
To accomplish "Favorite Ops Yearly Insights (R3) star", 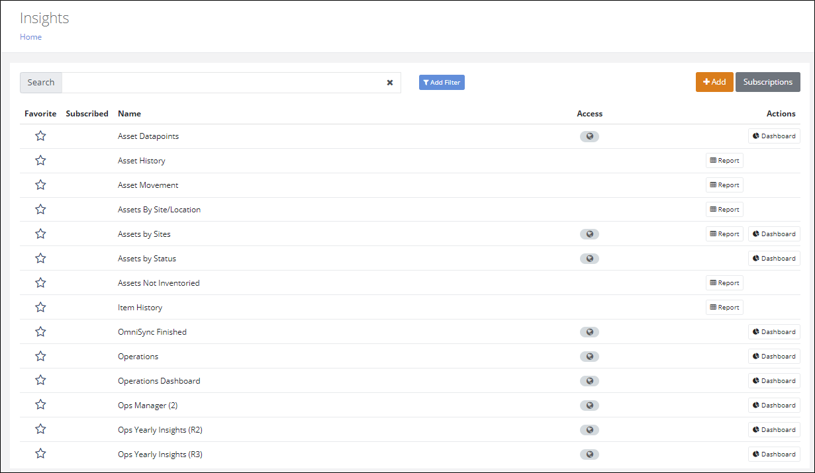I will pos(40,454).
